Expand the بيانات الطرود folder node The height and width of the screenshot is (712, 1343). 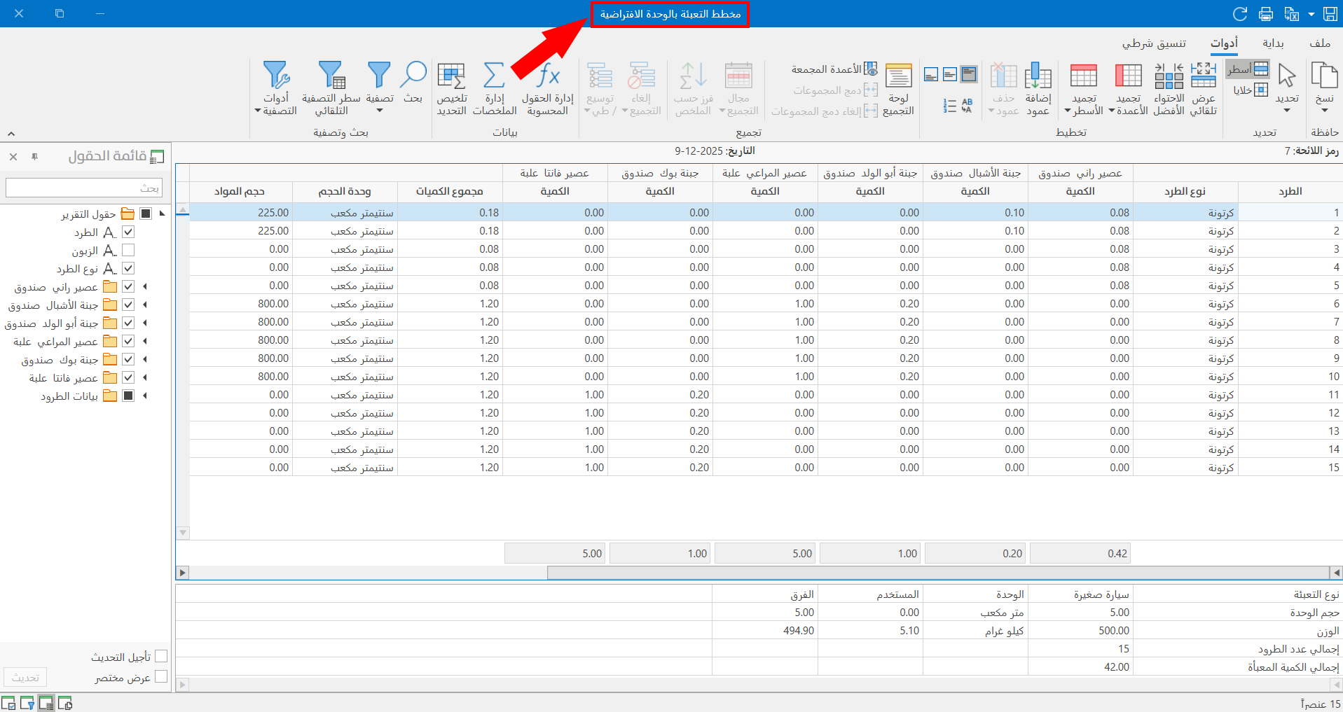[145, 396]
